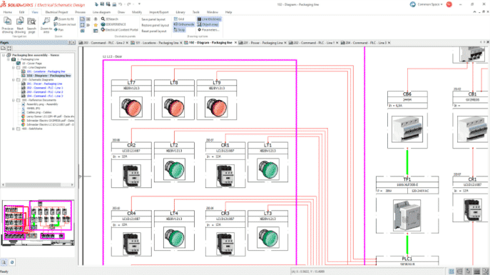
Task: Switch to 204 - Command - PLC - Line 3 tab
Action: click(x=365, y=43)
